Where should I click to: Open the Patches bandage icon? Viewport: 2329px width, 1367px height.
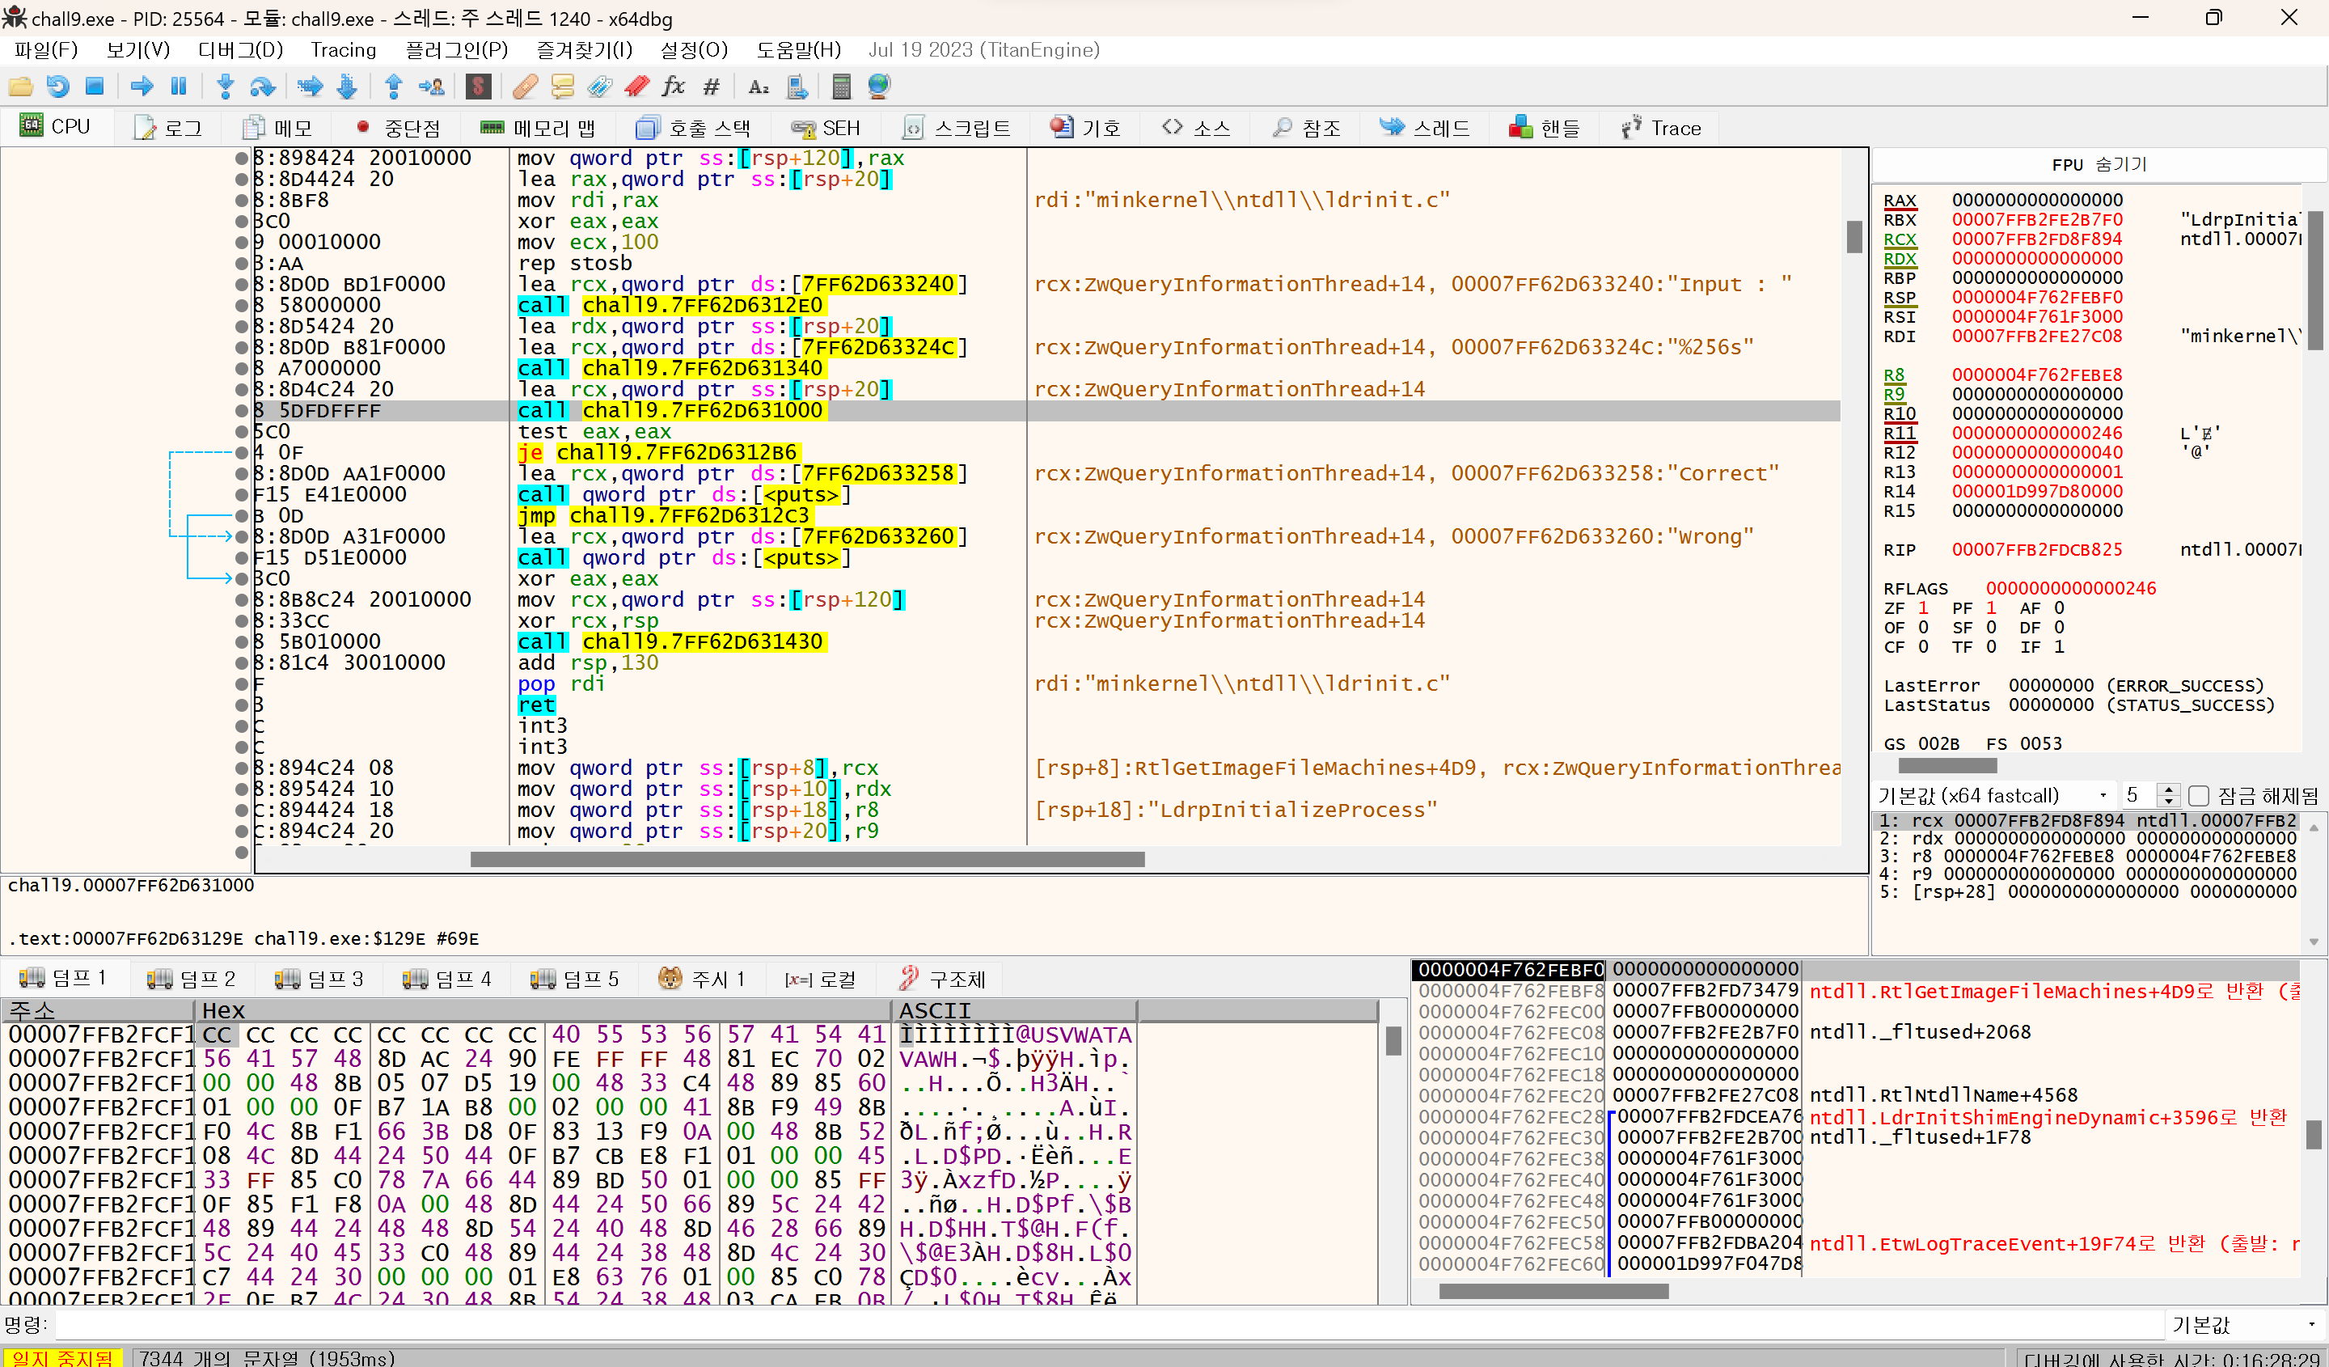(524, 87)
